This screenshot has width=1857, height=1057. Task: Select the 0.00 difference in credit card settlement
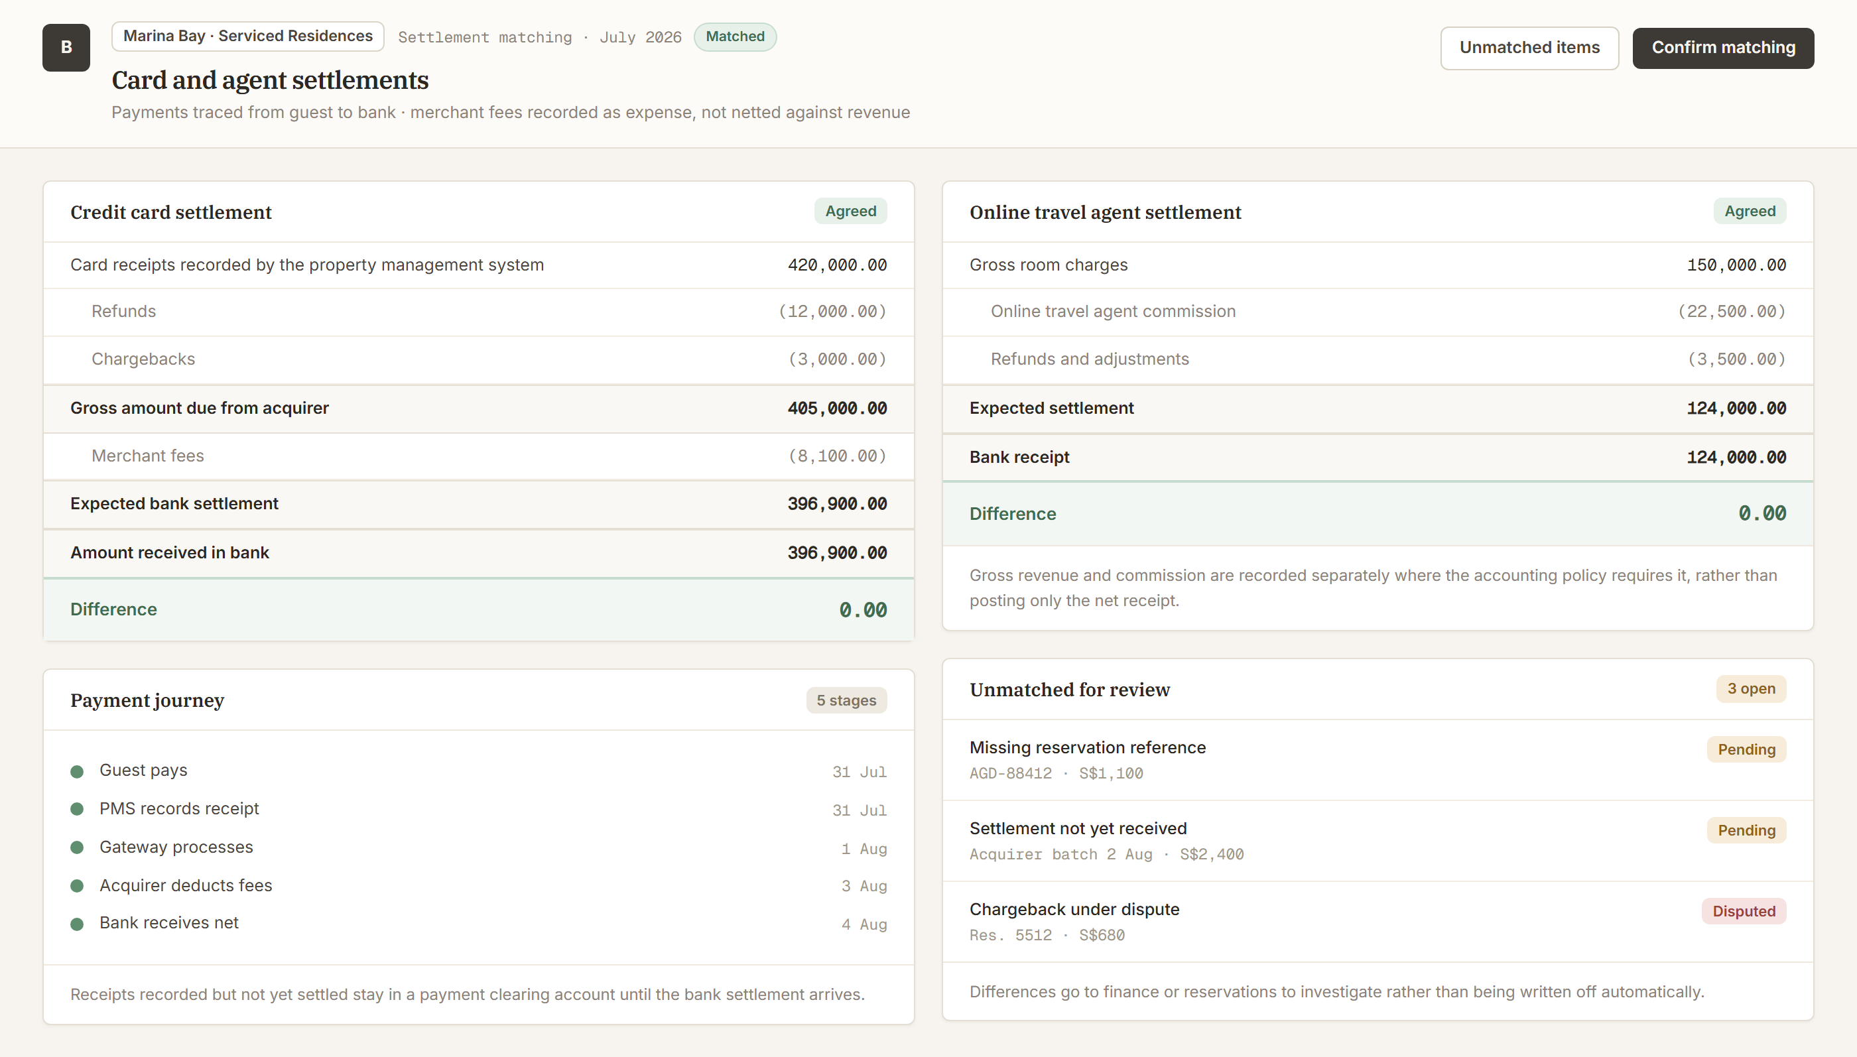click(862, 610)
